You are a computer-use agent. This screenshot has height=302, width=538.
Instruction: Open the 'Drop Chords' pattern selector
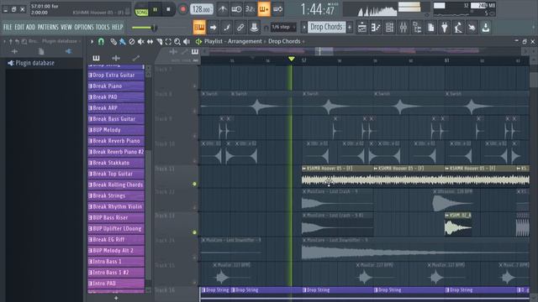pyautogui.click(x=326, y=27)
